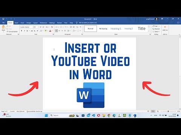The height and width of the screenshot is (135, 181).
Task: Align paragraph text to the right
Action: coord(62,31)
